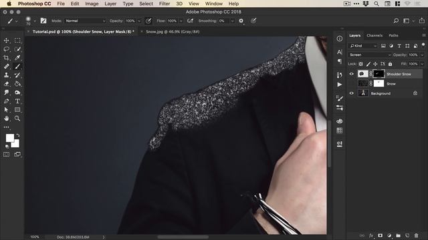Open the brush Opacity dropdown arrow
The image size is (428, 240).
(x=139, y=21)
